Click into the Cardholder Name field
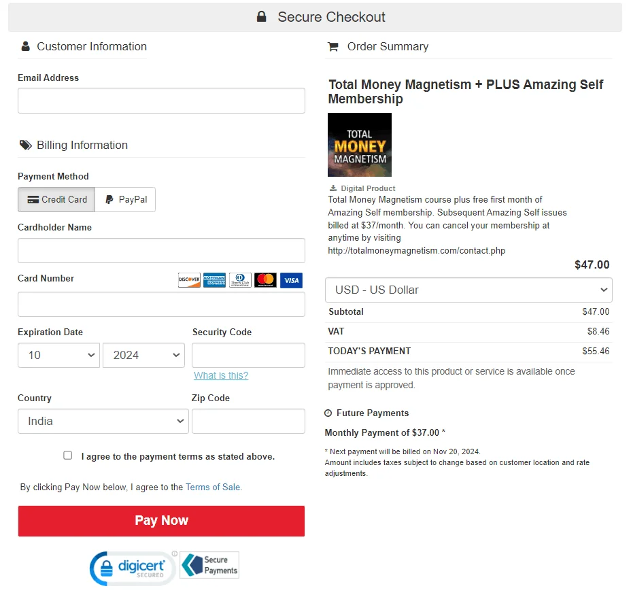This screenshot has height=599, width=631. pos(161,251)
